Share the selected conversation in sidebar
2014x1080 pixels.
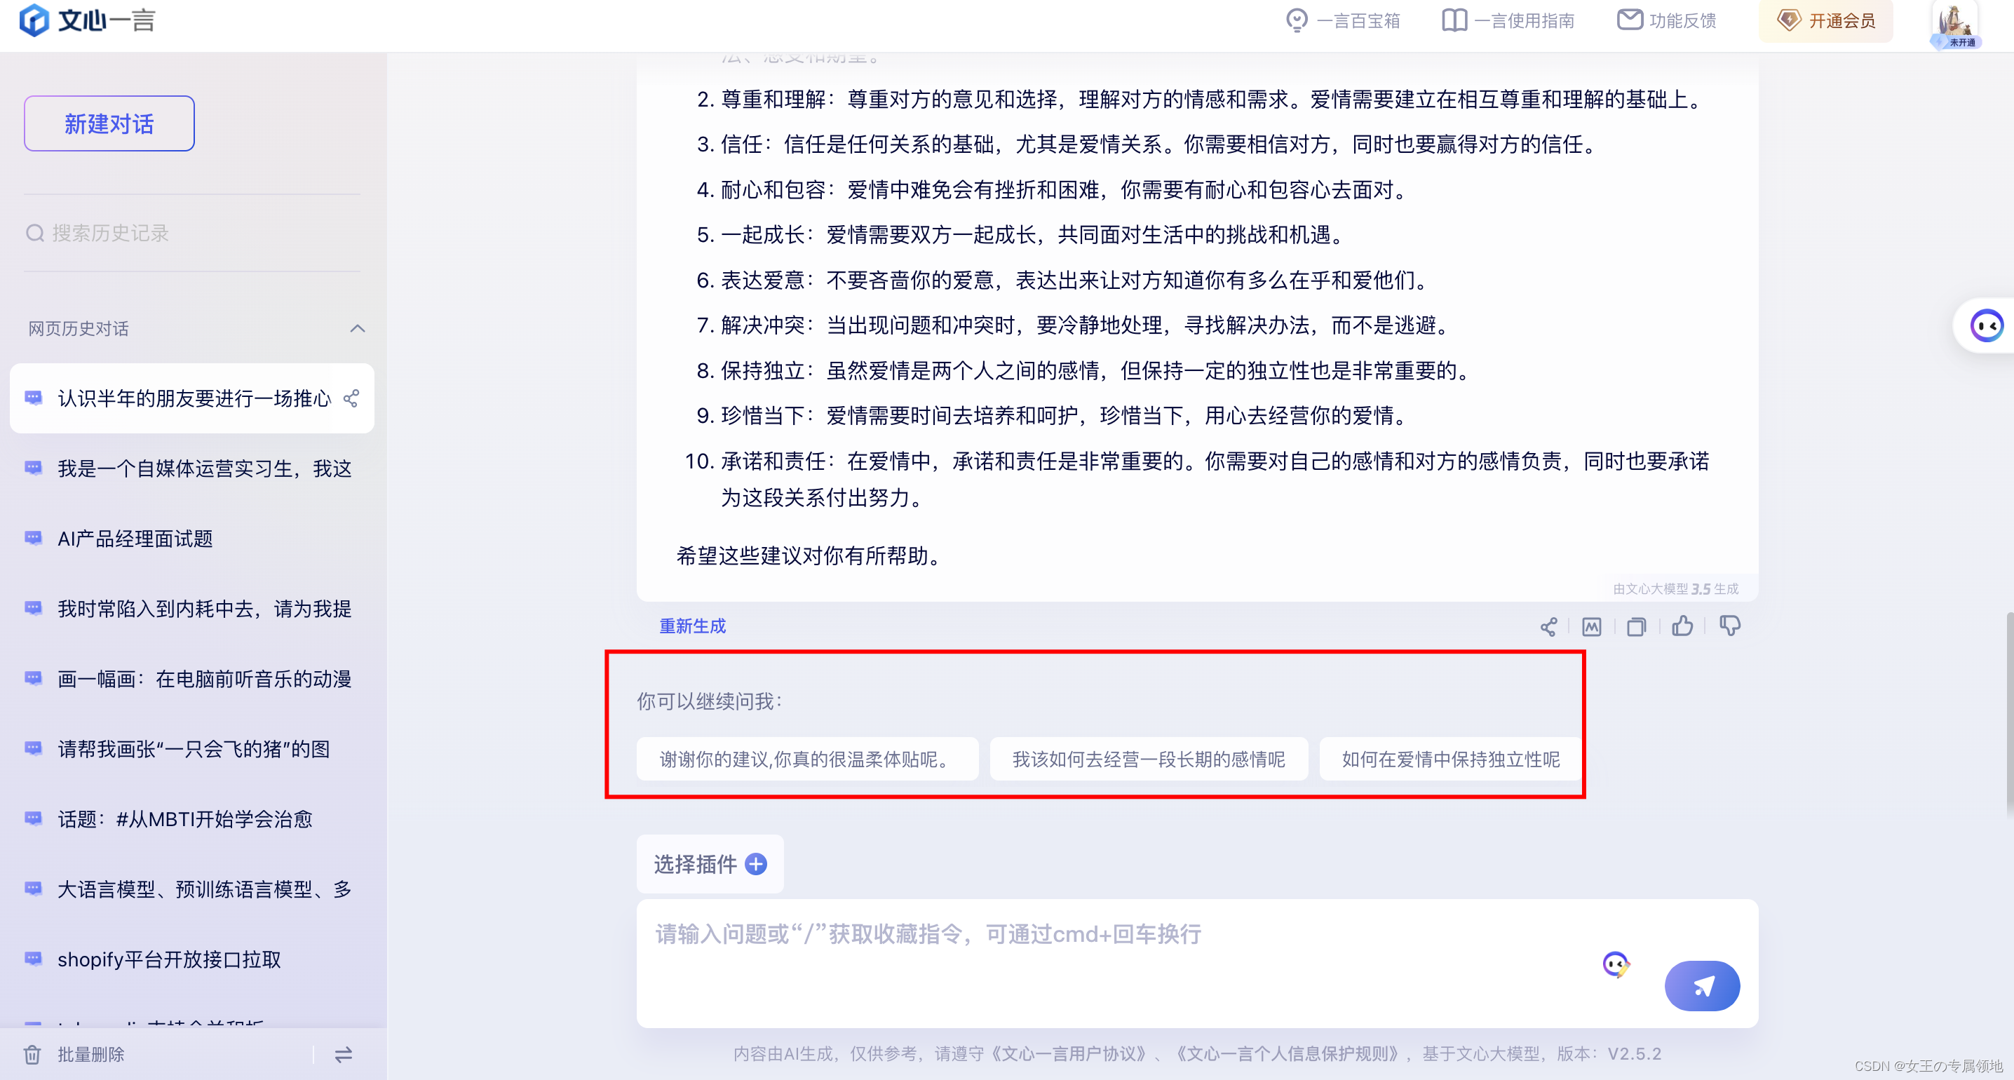pyautogui.click(x=351, y=399)
